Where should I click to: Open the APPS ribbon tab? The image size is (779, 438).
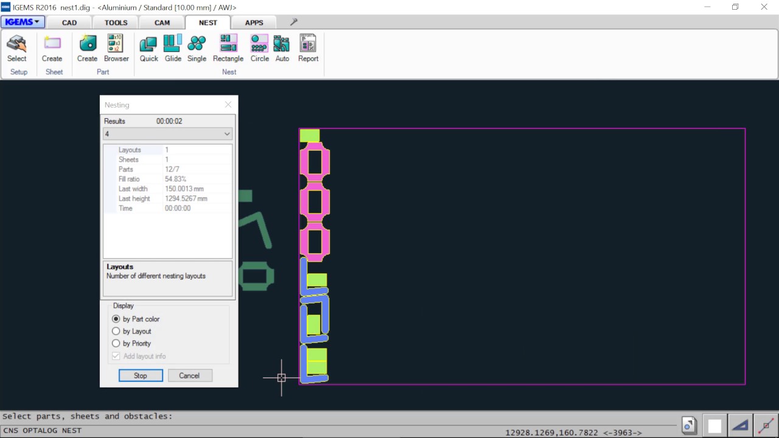coord(254,23)
